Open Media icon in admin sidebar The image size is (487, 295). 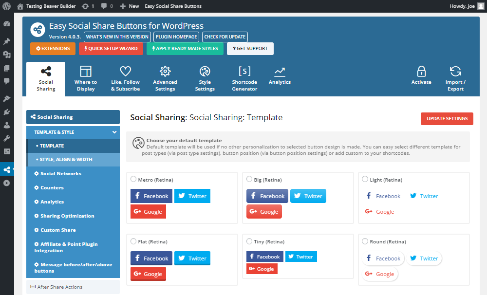coord(7,55)
